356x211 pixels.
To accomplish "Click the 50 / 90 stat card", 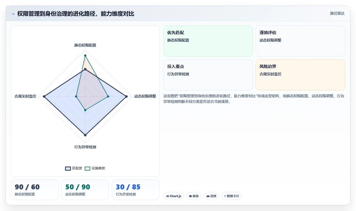I will click(85, 190).
